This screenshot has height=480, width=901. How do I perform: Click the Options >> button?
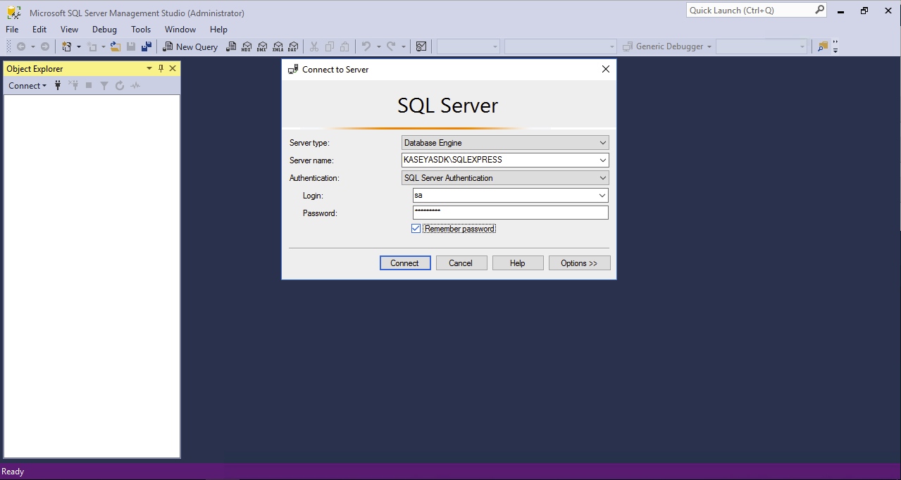pos(579,263)
